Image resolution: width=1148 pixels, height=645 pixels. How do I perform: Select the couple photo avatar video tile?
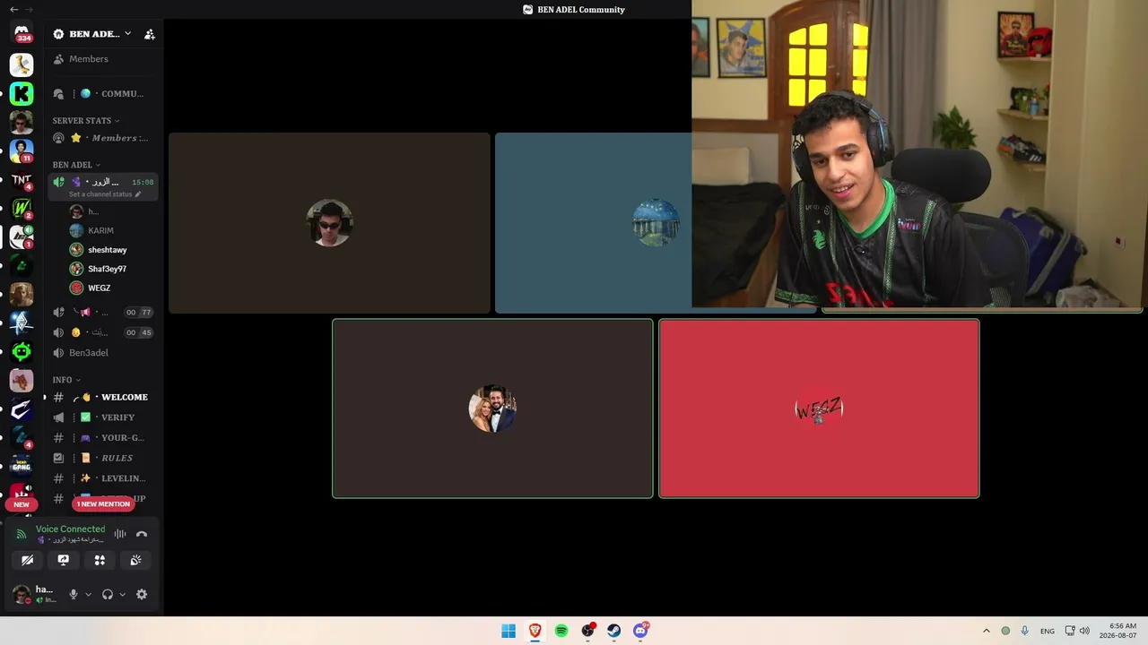(492, 408)
